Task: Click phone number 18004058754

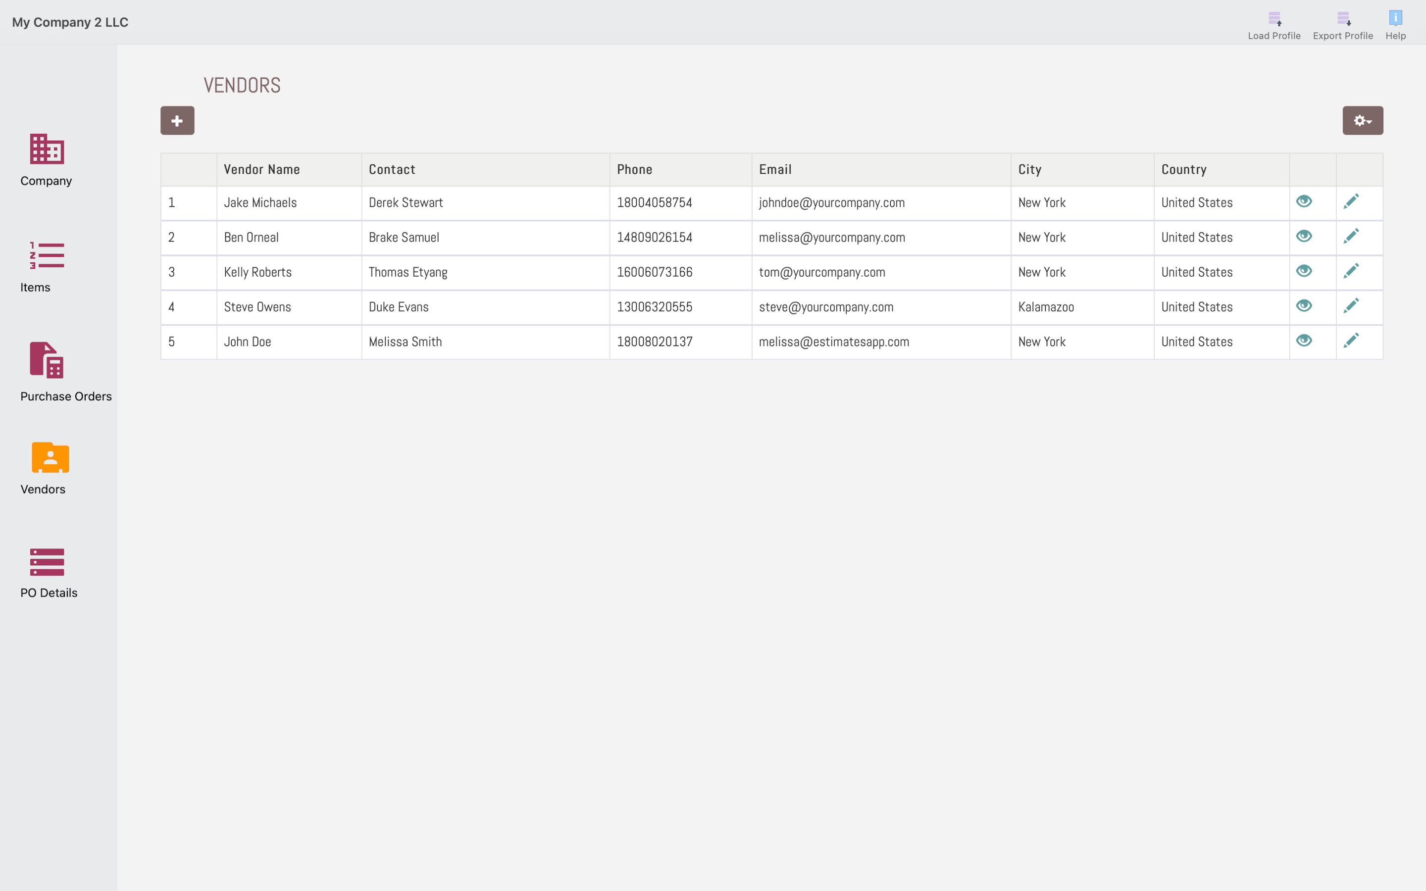Action: click(655, 203)
